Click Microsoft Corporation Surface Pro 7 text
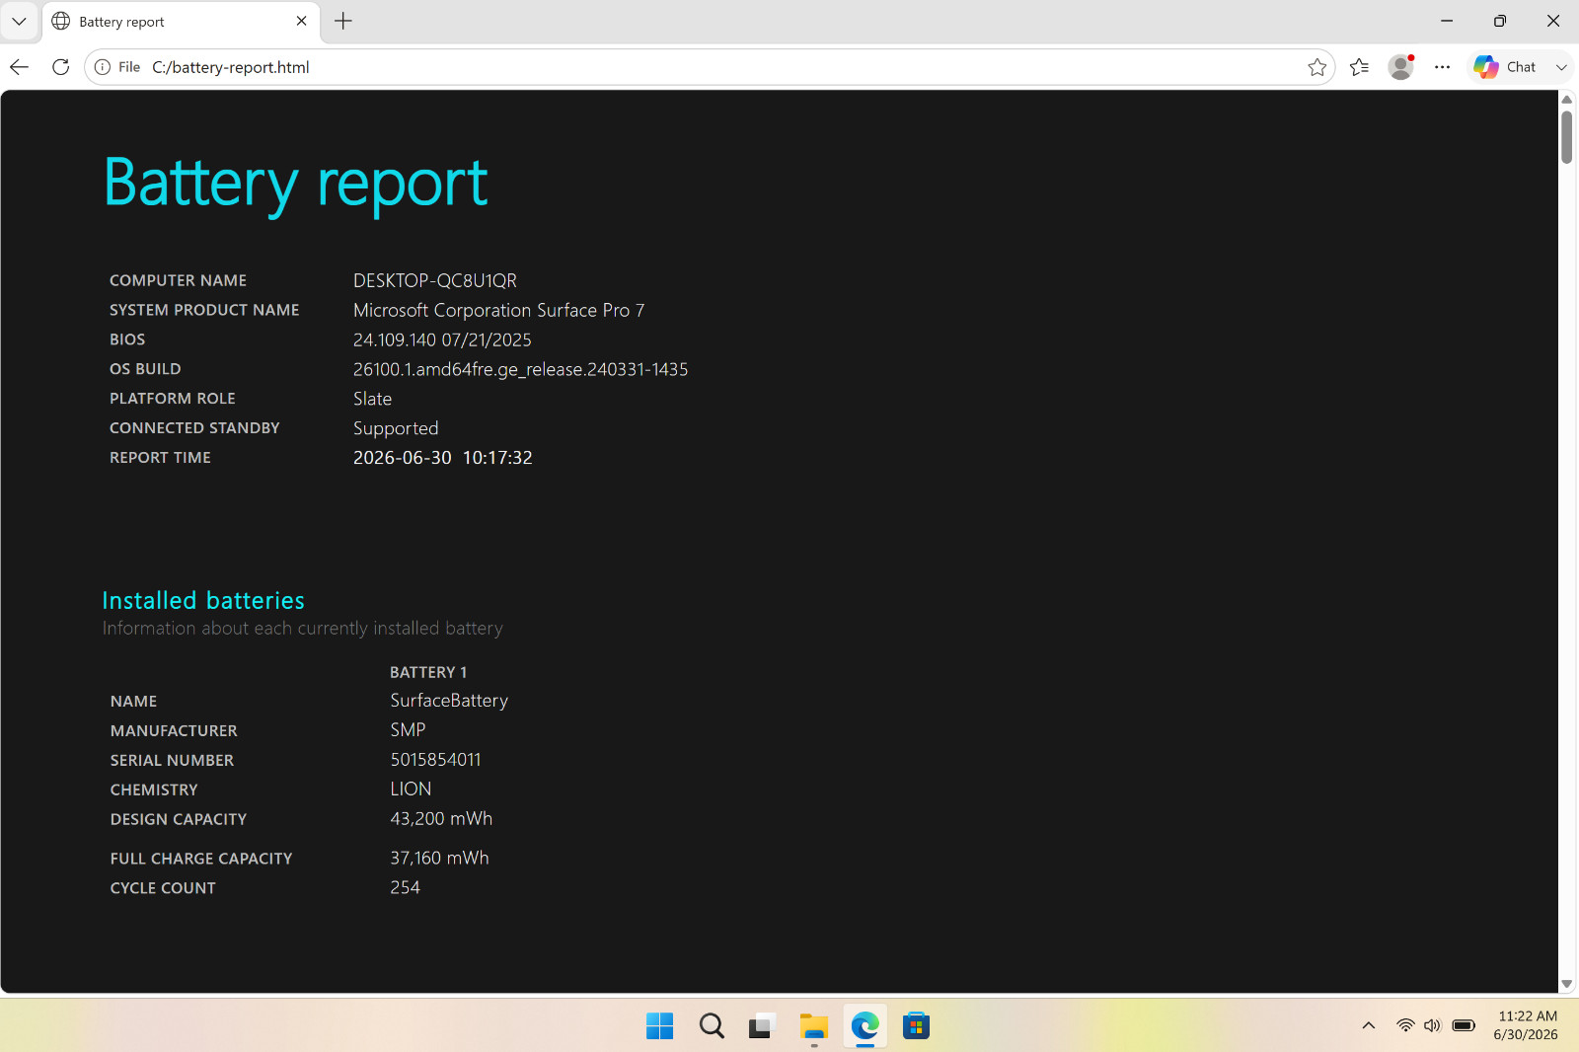 point(498,310)
